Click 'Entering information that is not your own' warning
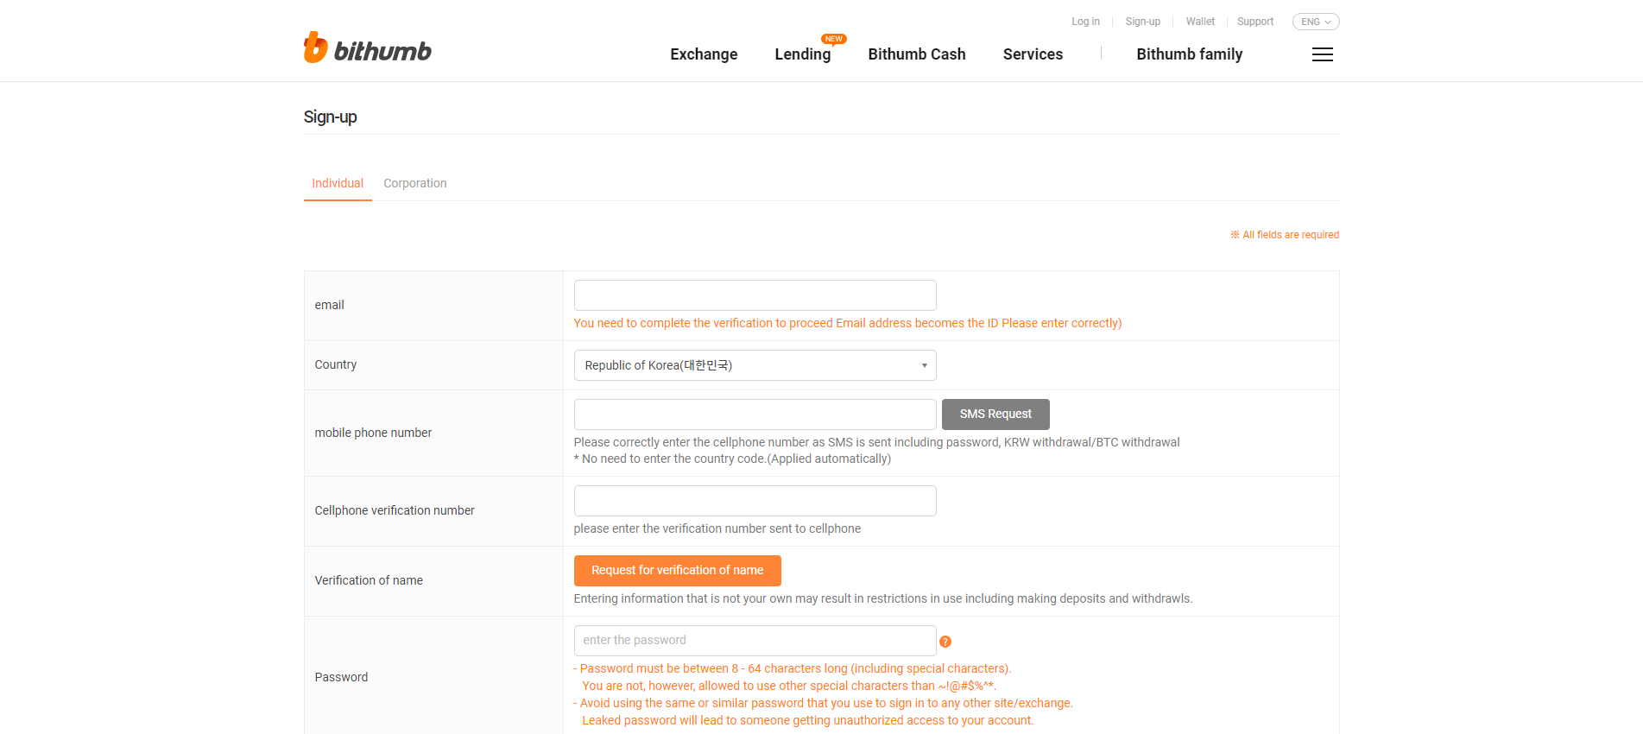Viewport: 1643px width, 734px height. tap(882, 598)
